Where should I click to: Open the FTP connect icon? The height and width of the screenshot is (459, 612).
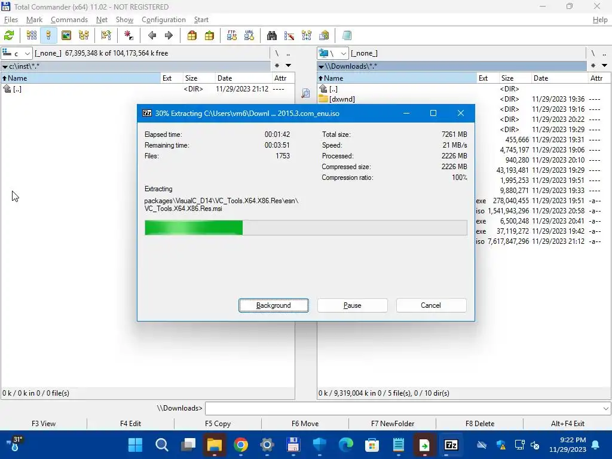(x=232, y=35)
